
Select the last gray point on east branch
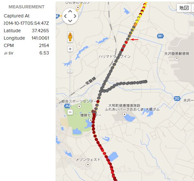pyautogui.click(x=146, y=81)
